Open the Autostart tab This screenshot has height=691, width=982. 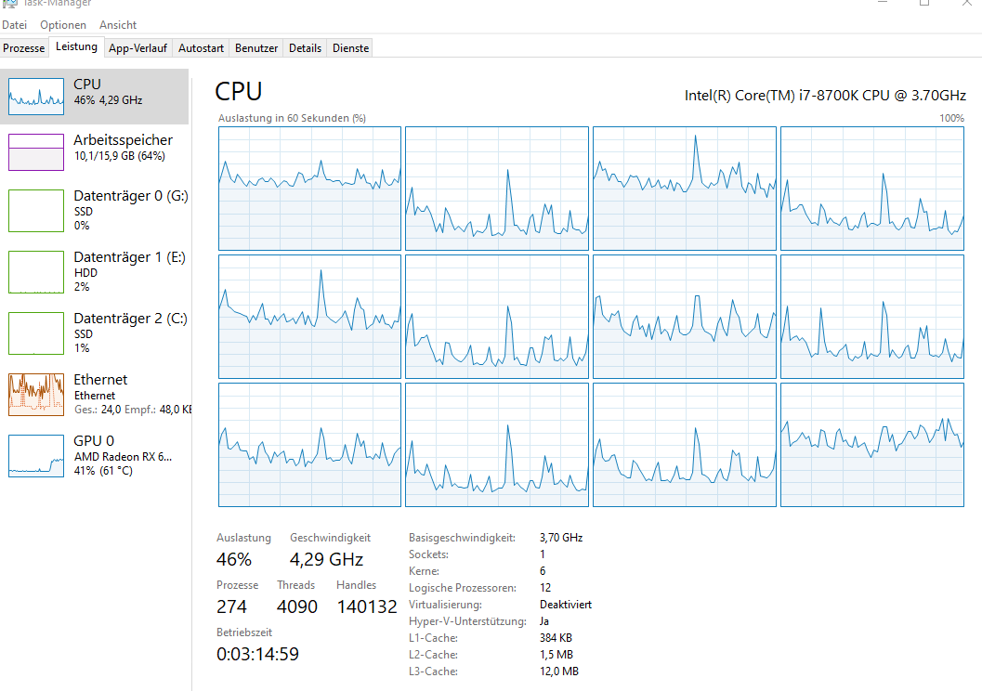[x=201, y=48]
